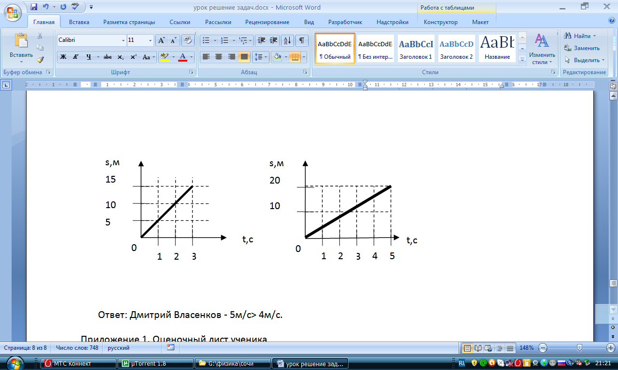The image size is (618, 370).
Task: Open the Макет table tab
Action: 480,22
